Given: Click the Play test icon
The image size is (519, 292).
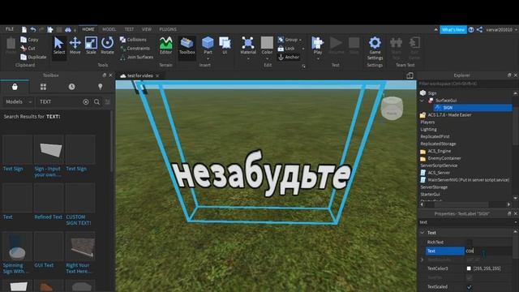Looking at the screenshot, I should [x=318, y=43].
